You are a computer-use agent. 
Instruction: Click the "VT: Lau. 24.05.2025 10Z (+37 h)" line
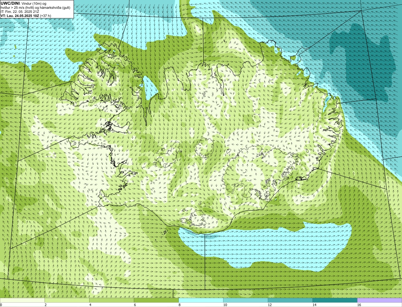pos(26,15)
